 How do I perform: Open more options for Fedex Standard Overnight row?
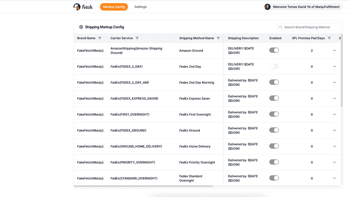pos(334,178)
